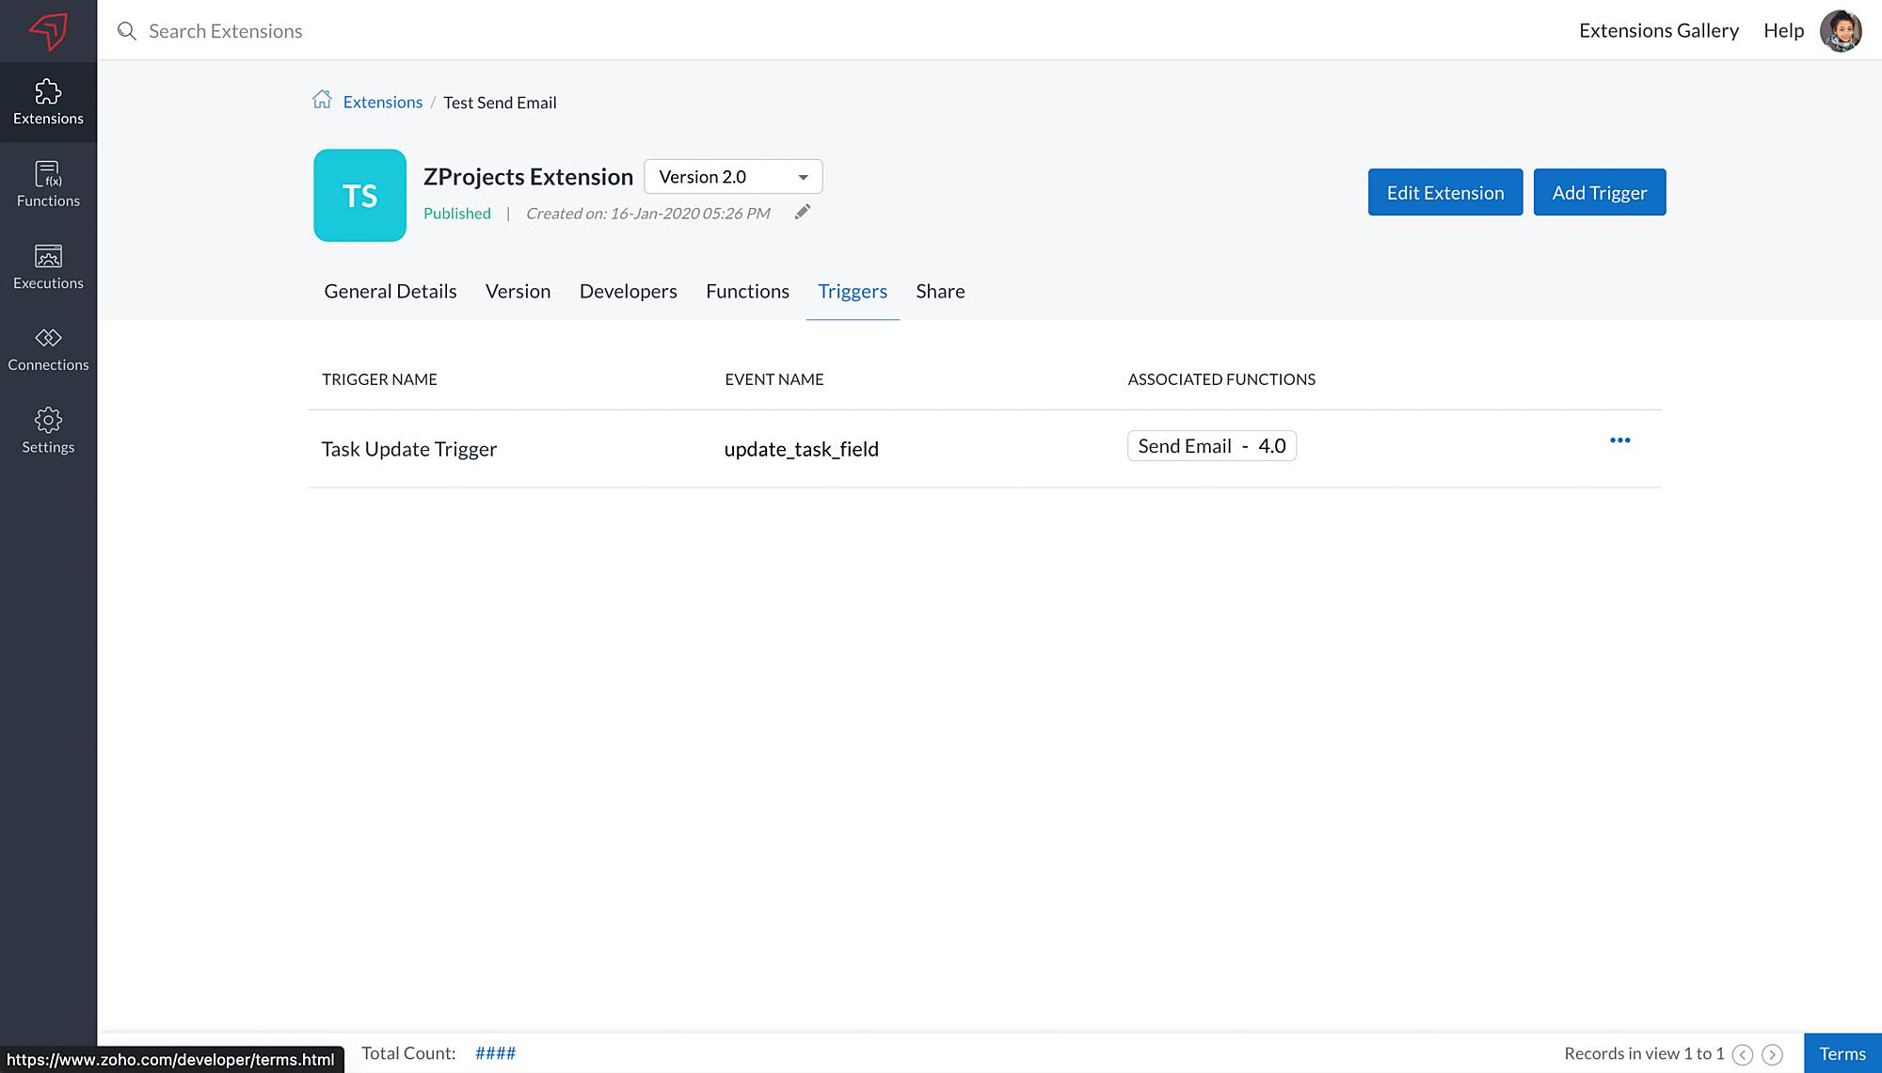Viewport: 1882px width, 1073px height.
Task: Open Functions in the sidebar
Action: [48, 184]
